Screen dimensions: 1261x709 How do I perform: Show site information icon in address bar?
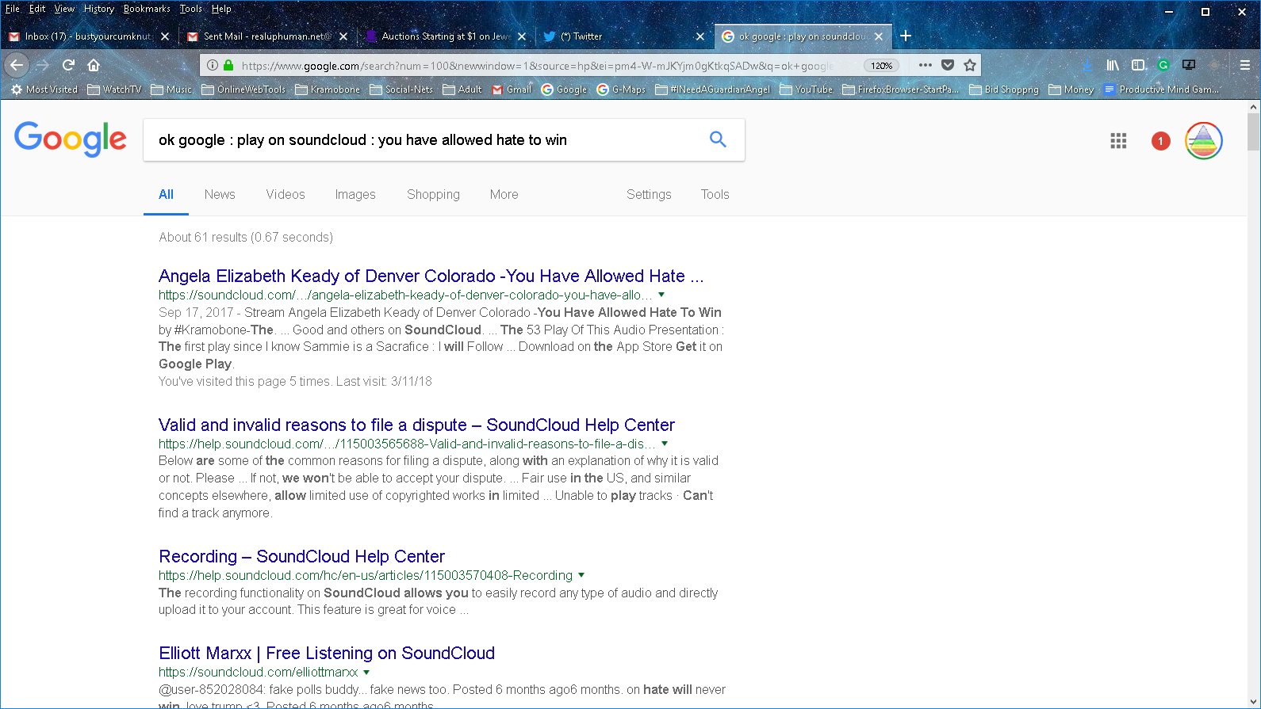click(212, 66)
